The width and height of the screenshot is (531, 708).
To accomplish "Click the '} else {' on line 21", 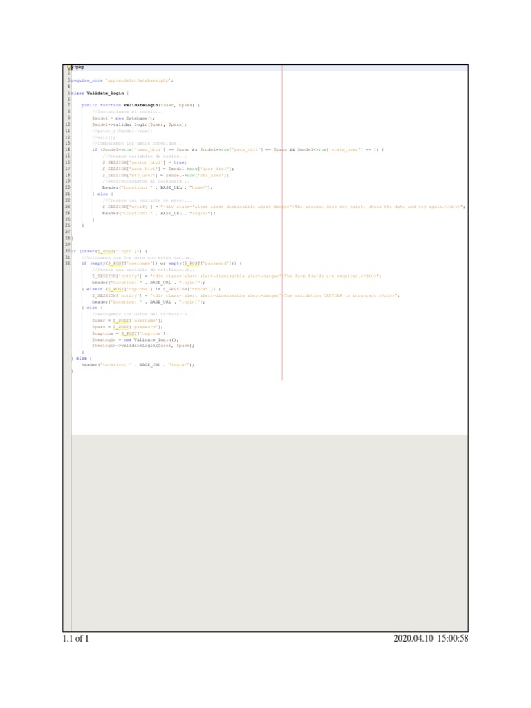I will coord(102,194).
